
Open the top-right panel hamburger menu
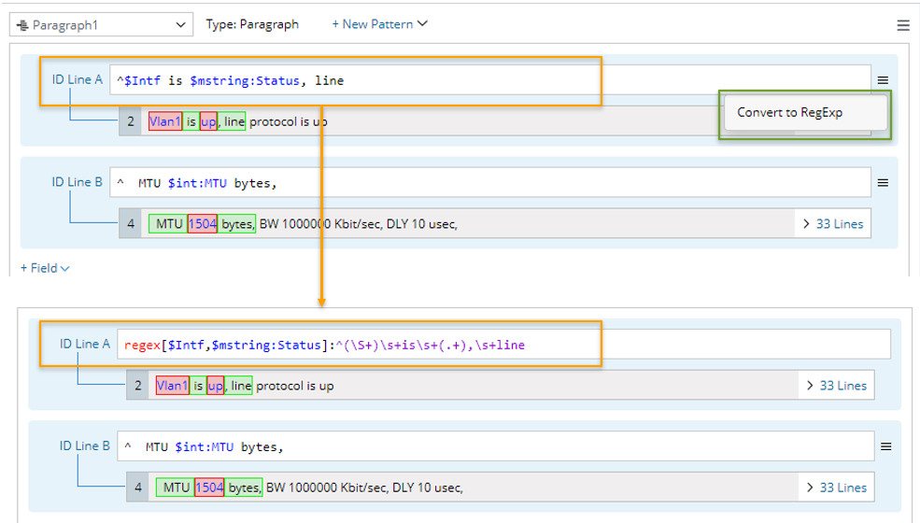click(x=902, y=25)
